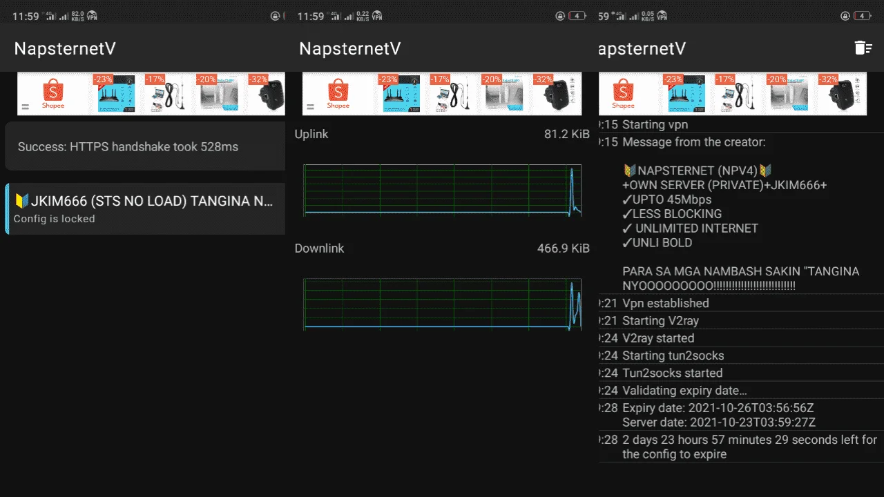Click the "NAPSTERNET (NPV4)" log line
Image resolution: width=884 pixels, height=497 pixels.
(697, 170)
